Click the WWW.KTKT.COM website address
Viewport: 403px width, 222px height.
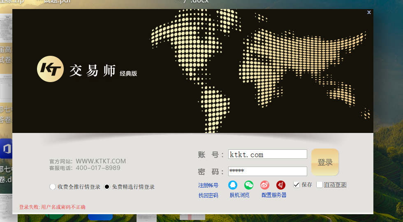pos(101,161)
